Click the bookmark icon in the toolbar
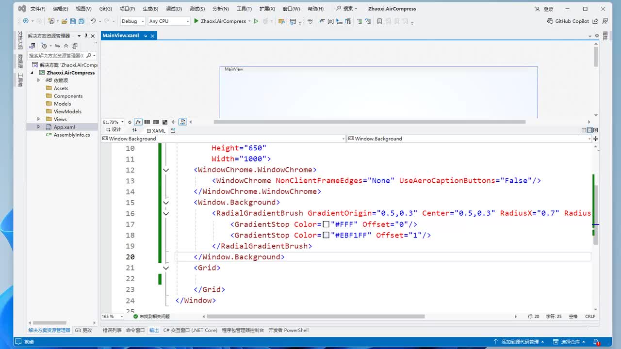The height and width of the screenshot is (349, 621). [379, 21]
